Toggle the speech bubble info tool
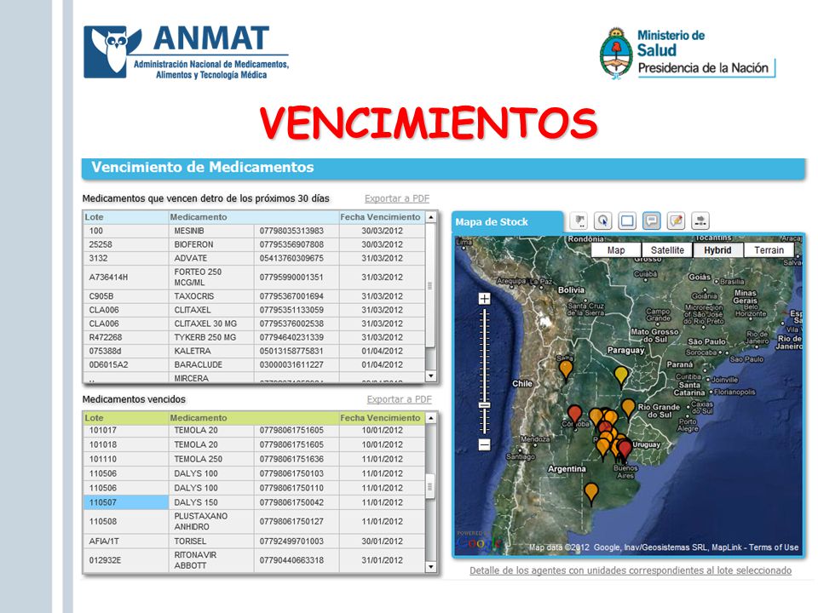This screenshot has width=818, height=613. (x=652, y=221)
